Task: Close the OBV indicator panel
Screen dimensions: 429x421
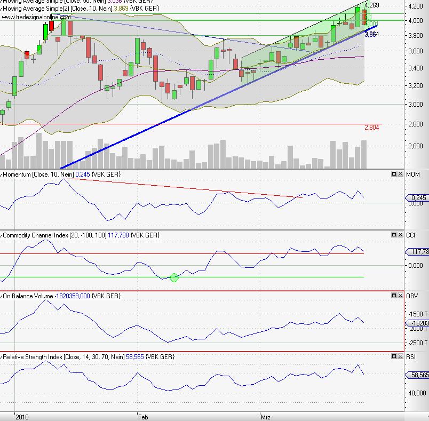Action: pyautogui.click(x=400, y=296)
